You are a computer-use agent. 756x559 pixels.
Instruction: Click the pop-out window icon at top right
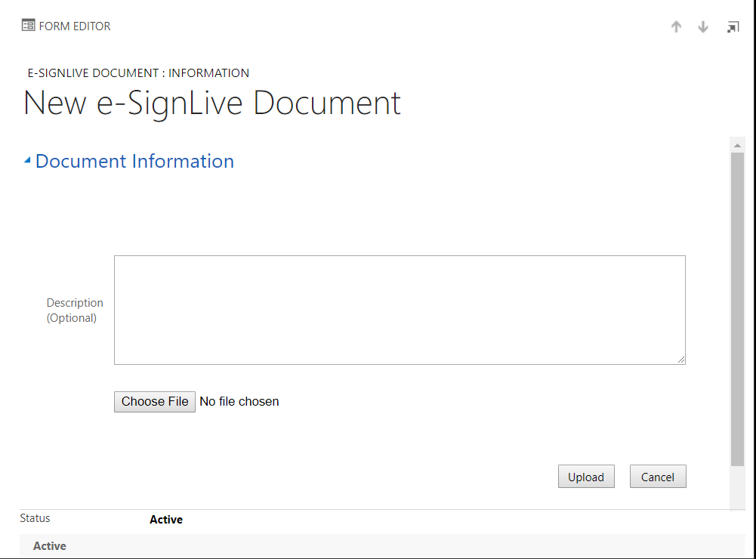tap(733, 27)
